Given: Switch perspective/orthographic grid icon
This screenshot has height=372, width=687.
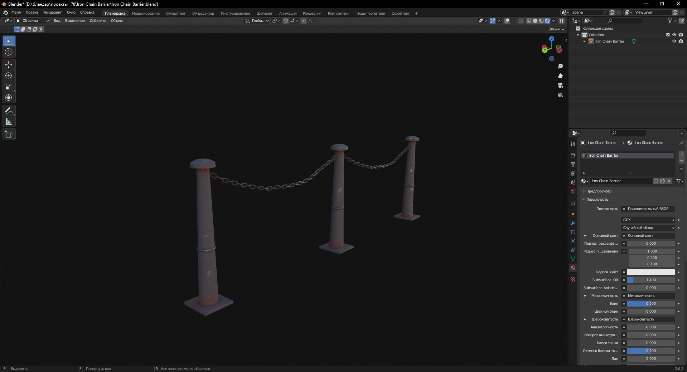Looking at the screenshot, I should [x=560, y=95].
